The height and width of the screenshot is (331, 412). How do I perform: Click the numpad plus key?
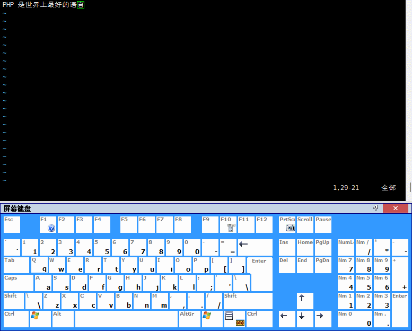pyautogui.click(x=400, y=274)
